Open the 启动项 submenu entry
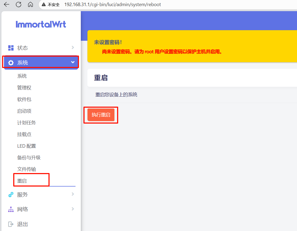Viewport: 297px width, 231px height. click(x=24, y=111)
